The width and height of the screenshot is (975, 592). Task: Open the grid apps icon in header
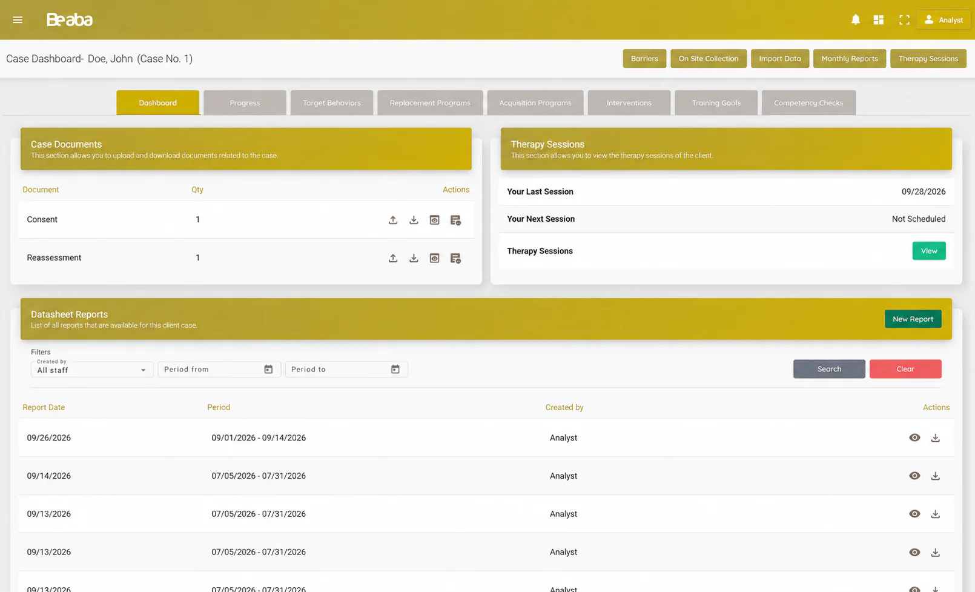pyautogui.click(x=878, y=20)
